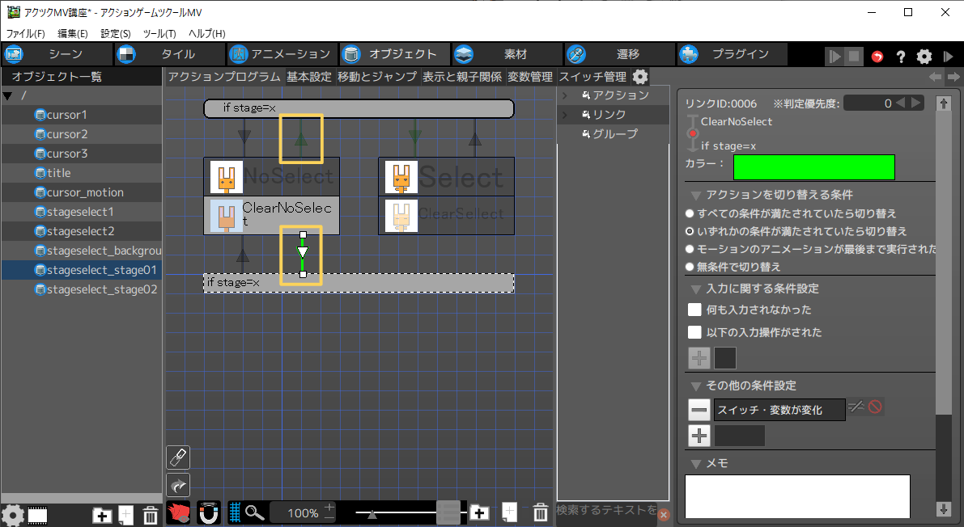Click the add folder icon under object list
Screen dimensions: 964x527
pyautogui.click(x=102, y=515)
